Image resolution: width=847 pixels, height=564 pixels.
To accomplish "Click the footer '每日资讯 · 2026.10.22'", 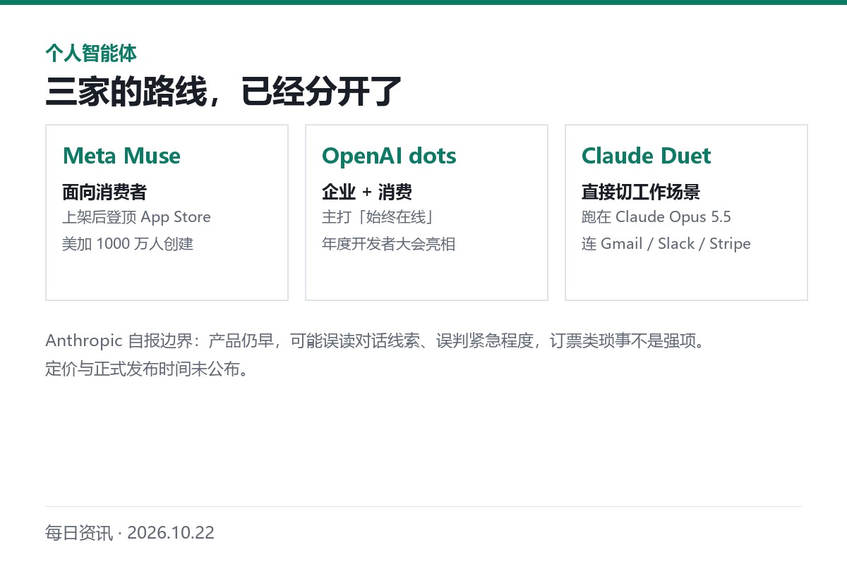I will tap(130, 532).
